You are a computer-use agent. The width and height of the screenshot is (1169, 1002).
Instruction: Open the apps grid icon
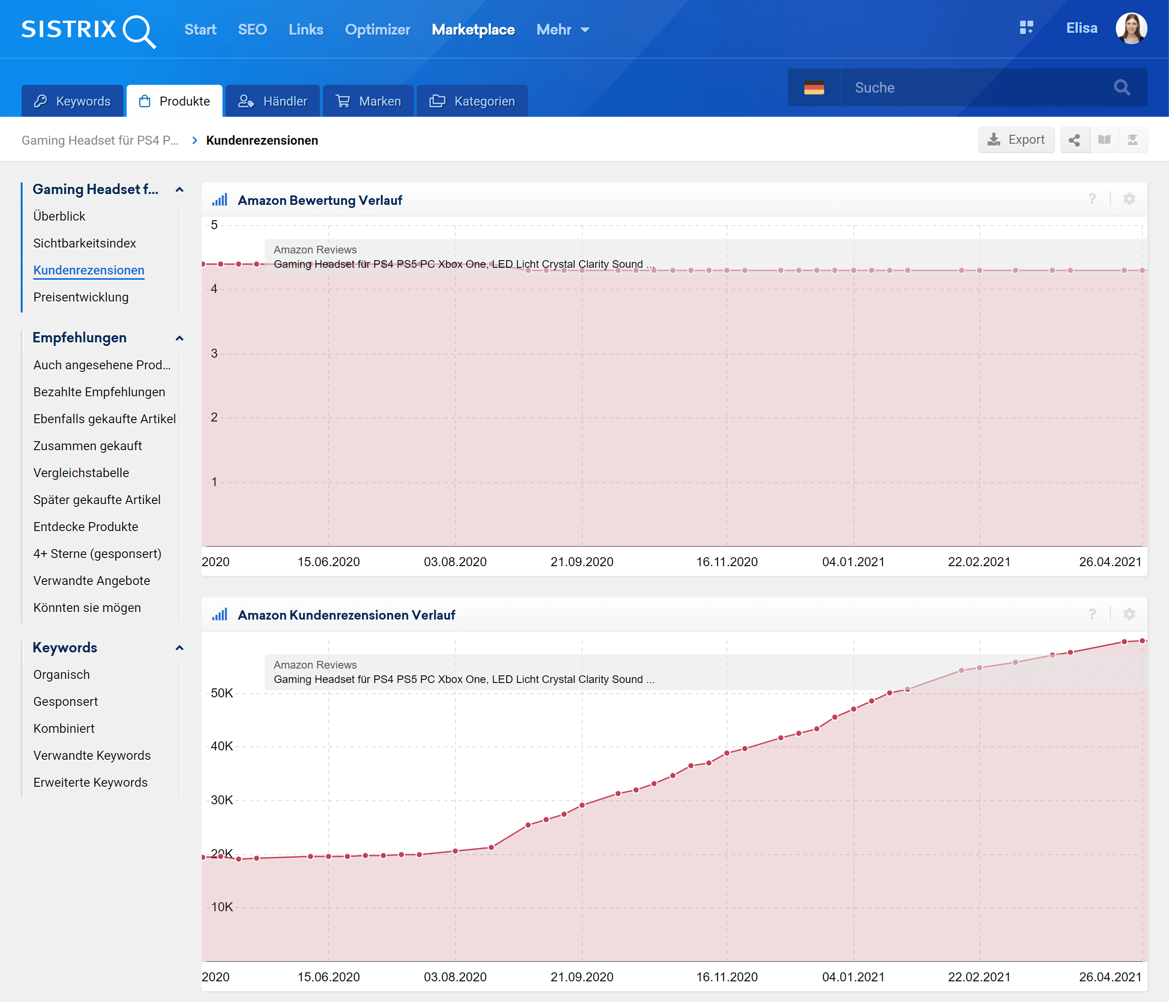1026,27
